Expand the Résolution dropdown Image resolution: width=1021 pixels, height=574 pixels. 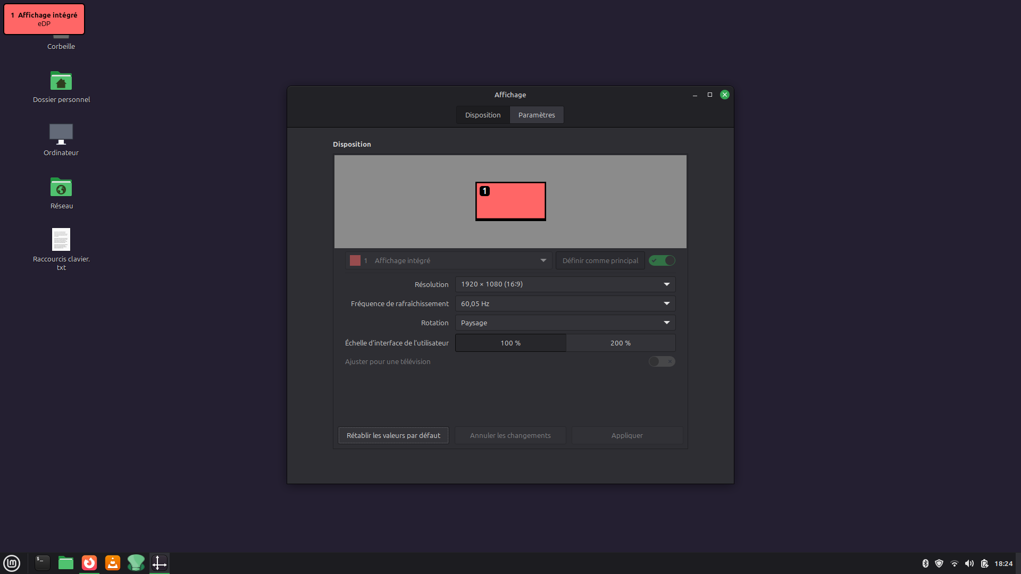pos(565,284)
